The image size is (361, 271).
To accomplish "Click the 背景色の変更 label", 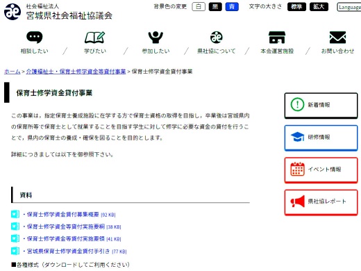I will [170, 6].
